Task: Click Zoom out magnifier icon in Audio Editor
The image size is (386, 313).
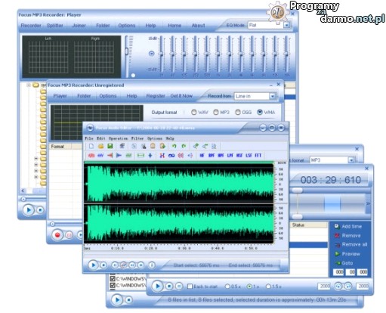Action: (205, 146)
